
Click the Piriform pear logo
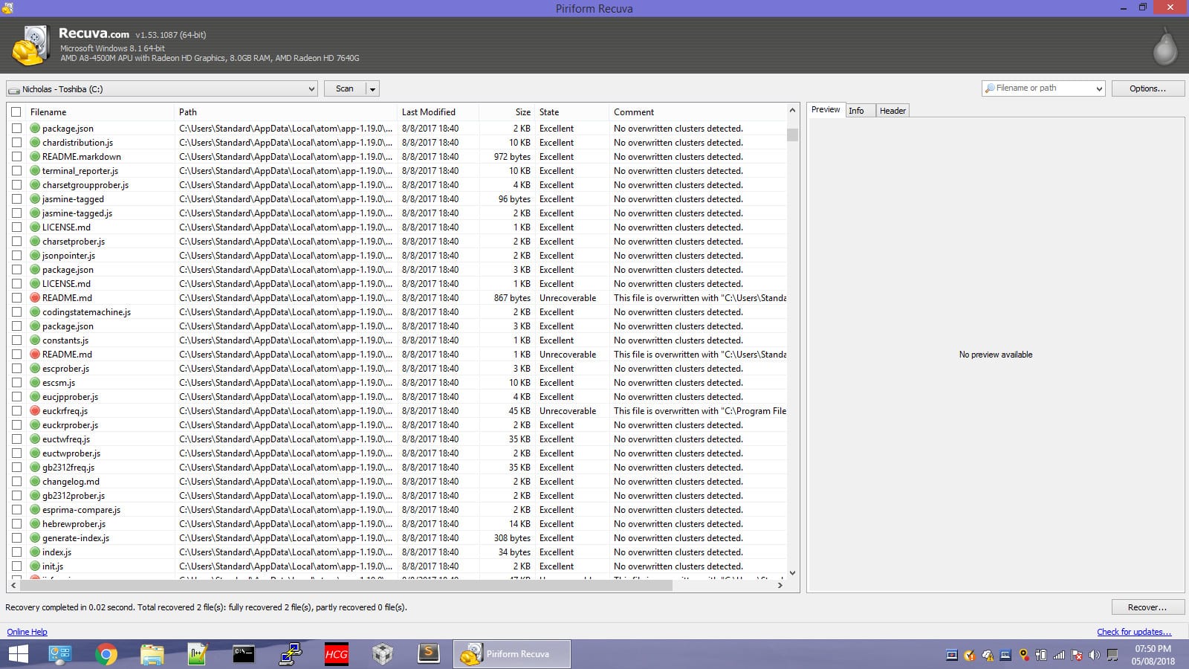coord(1164,47)
